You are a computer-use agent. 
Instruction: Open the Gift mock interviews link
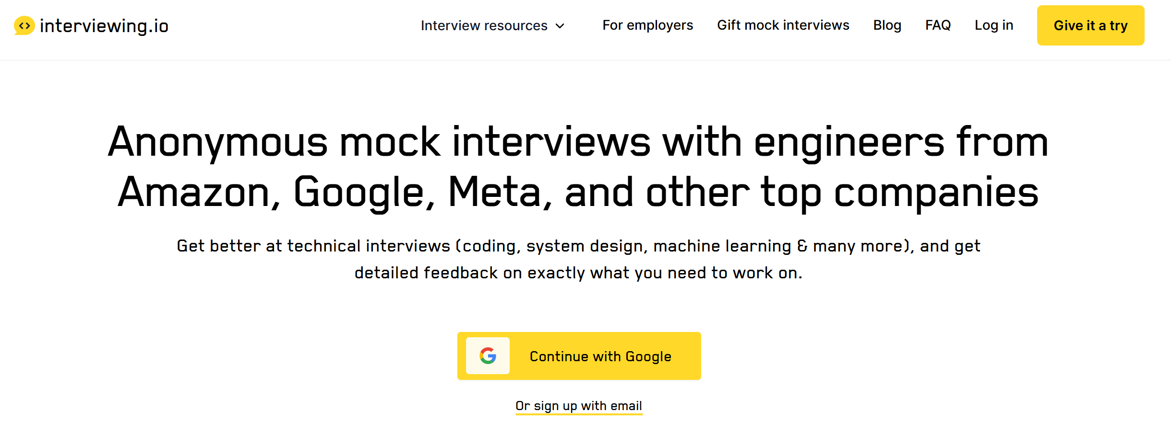[783, 25]
